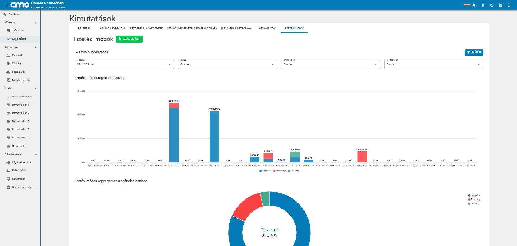This screenshot has height=246, width=517.
Task: Collapse the Adminisztráció sidebar section
Action: click(x=36, y=154)
